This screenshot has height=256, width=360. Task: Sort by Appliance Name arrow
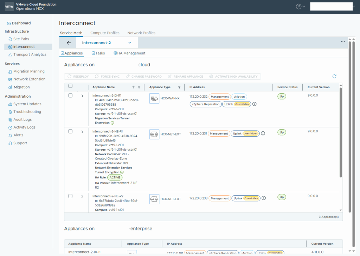pos(133,87)
